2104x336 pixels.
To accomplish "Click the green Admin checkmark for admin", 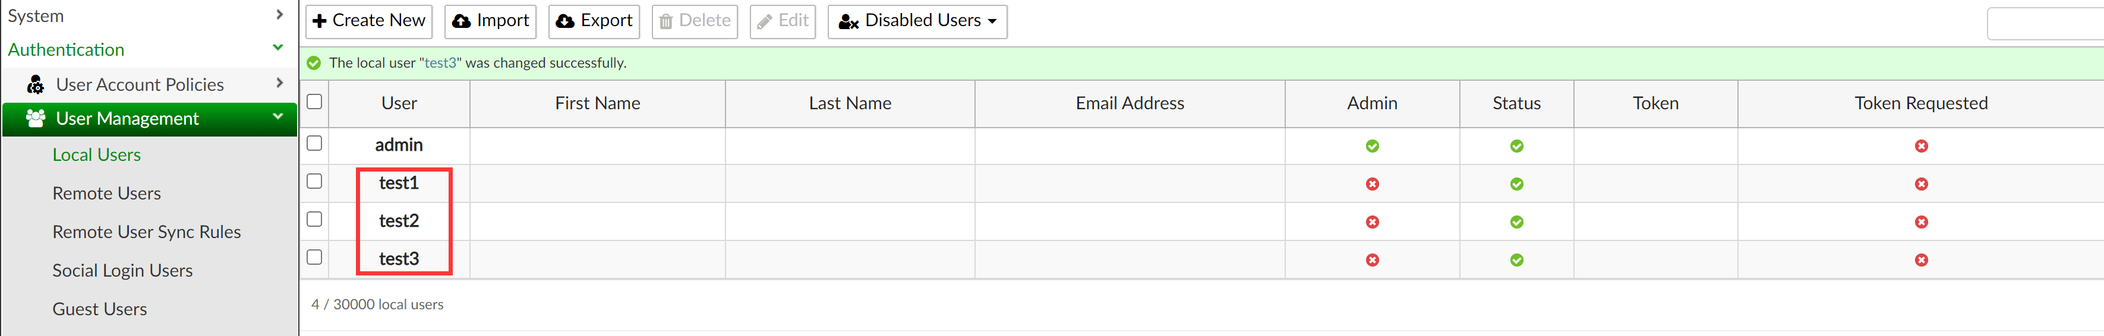I will [1372, 146].
